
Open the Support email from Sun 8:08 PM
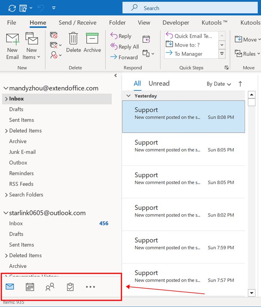click(x=184, y=117)
